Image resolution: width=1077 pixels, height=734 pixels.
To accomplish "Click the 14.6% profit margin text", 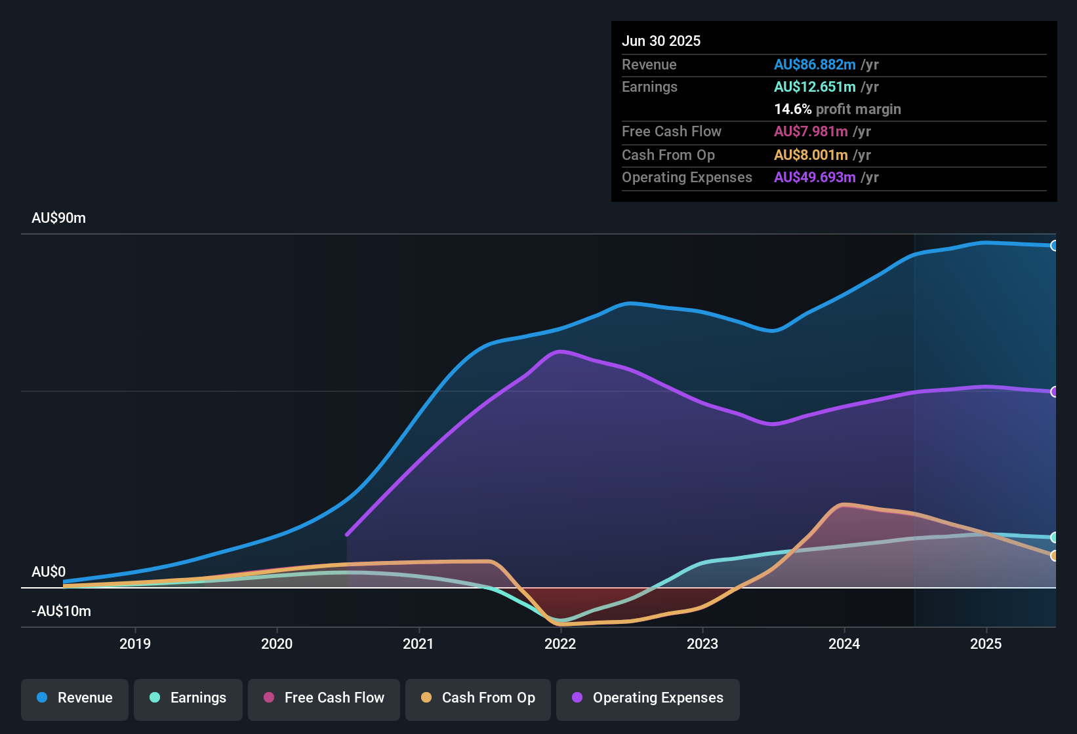I will [838, 109].
